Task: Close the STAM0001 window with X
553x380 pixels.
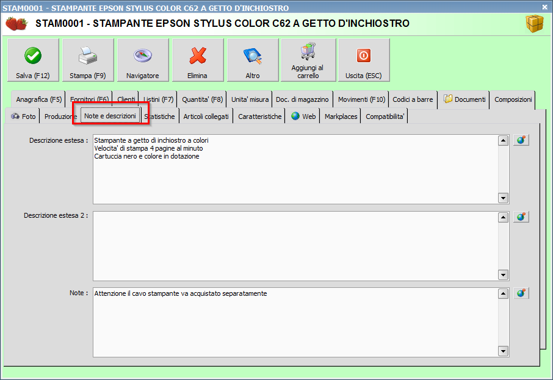Action: click(544, 7)
